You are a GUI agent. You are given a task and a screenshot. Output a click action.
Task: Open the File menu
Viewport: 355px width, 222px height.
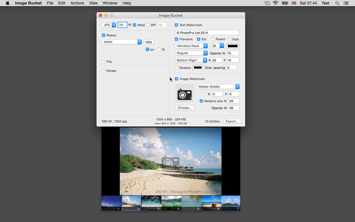(x=50, y=3)
